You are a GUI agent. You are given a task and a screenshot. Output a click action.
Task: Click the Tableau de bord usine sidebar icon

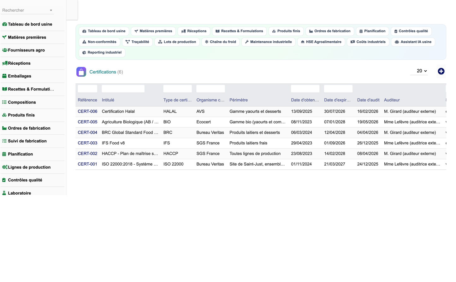4,24
